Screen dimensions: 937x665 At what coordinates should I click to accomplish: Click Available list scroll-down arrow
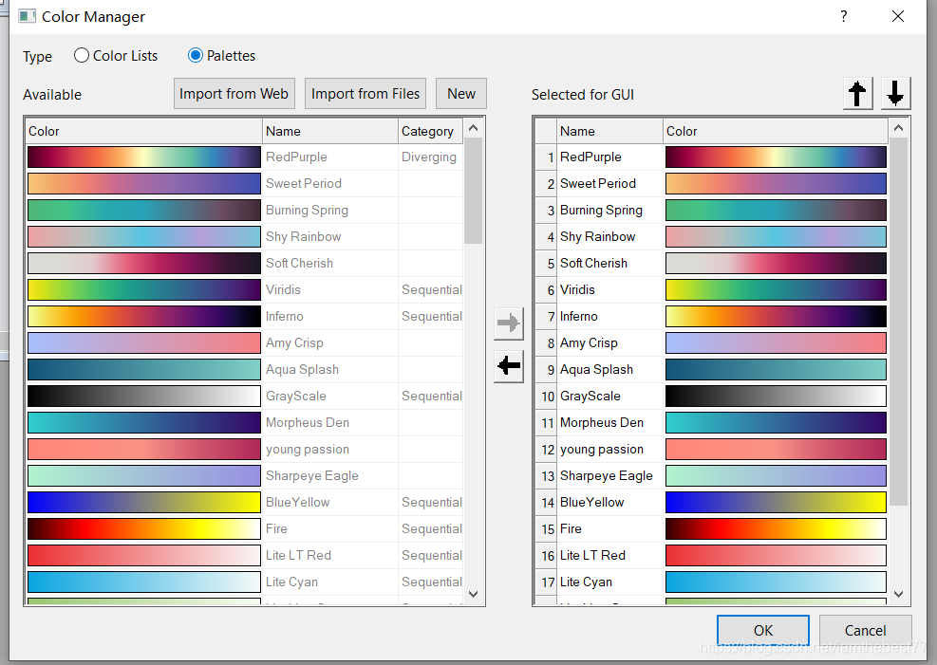(474, 594)
